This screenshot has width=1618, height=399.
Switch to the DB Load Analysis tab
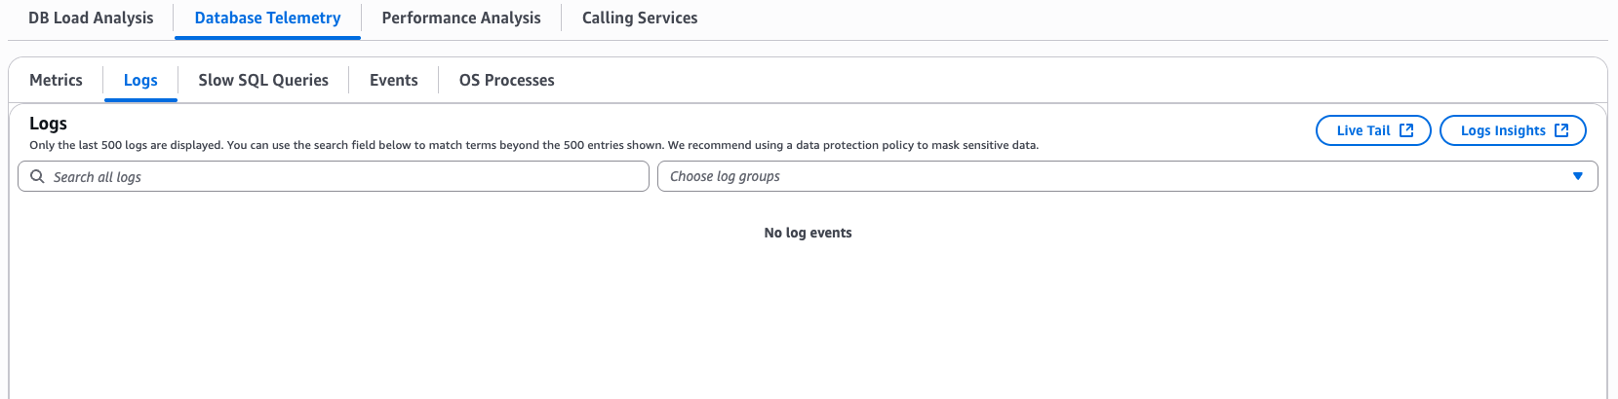pyautogui.click(x=91, y=18)
